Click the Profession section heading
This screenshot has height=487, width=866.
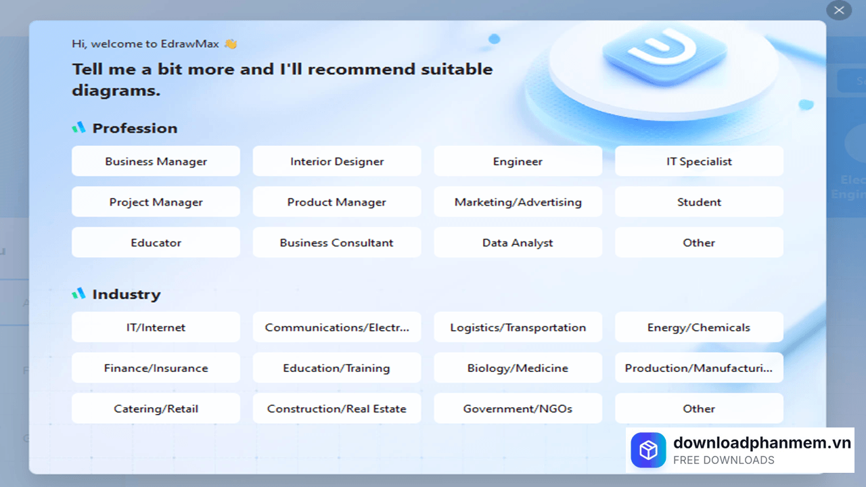coord(135,128)
